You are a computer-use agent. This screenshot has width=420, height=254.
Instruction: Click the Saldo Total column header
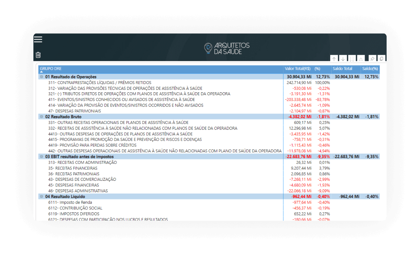[342, 69]
